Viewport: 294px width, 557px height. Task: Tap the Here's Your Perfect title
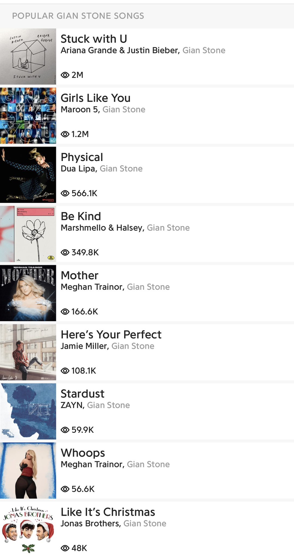[x=111, y=335]
